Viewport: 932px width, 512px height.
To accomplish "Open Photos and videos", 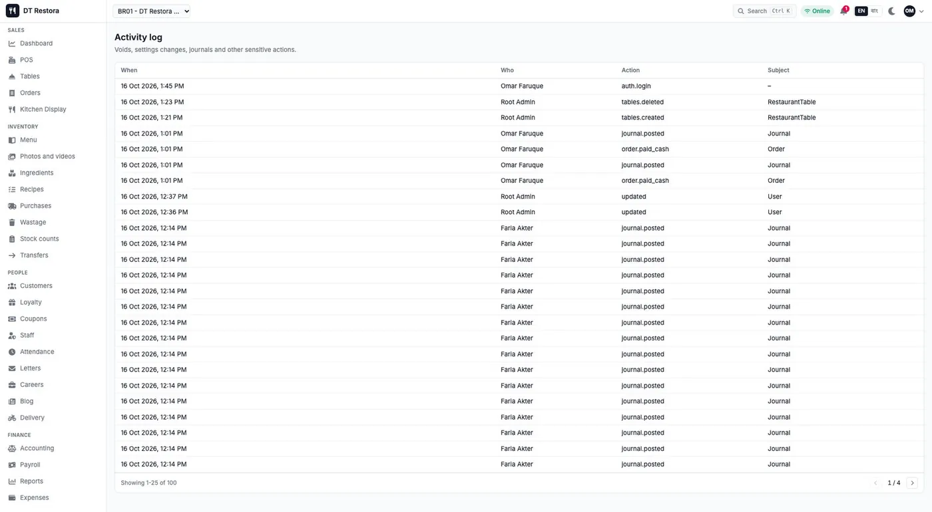I will (47, 156).
